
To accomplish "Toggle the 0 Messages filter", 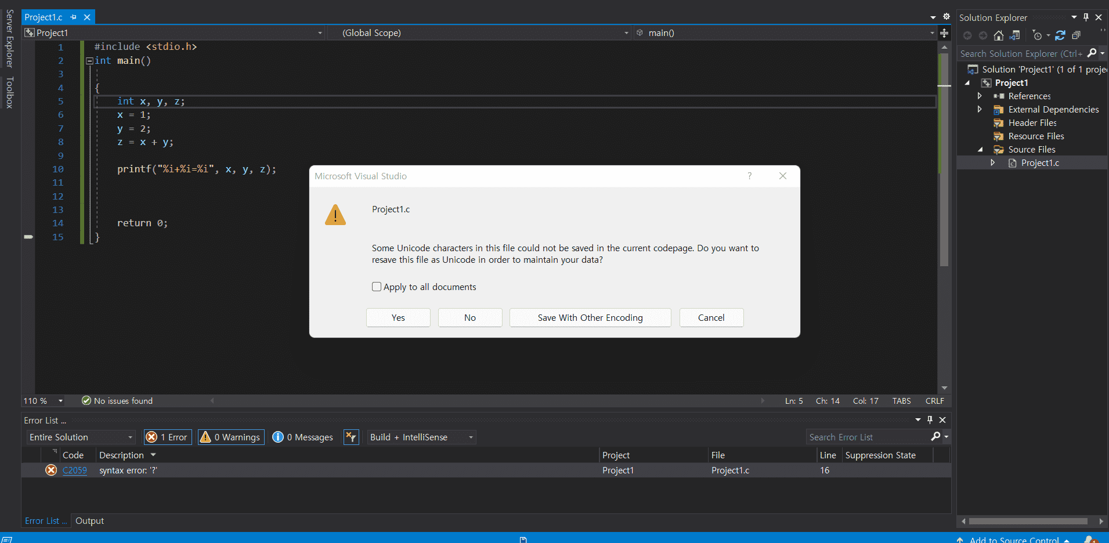I will (303, 437).
